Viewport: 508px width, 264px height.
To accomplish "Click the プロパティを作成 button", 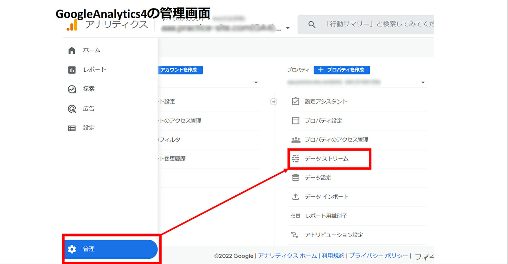I will (342, 70).
